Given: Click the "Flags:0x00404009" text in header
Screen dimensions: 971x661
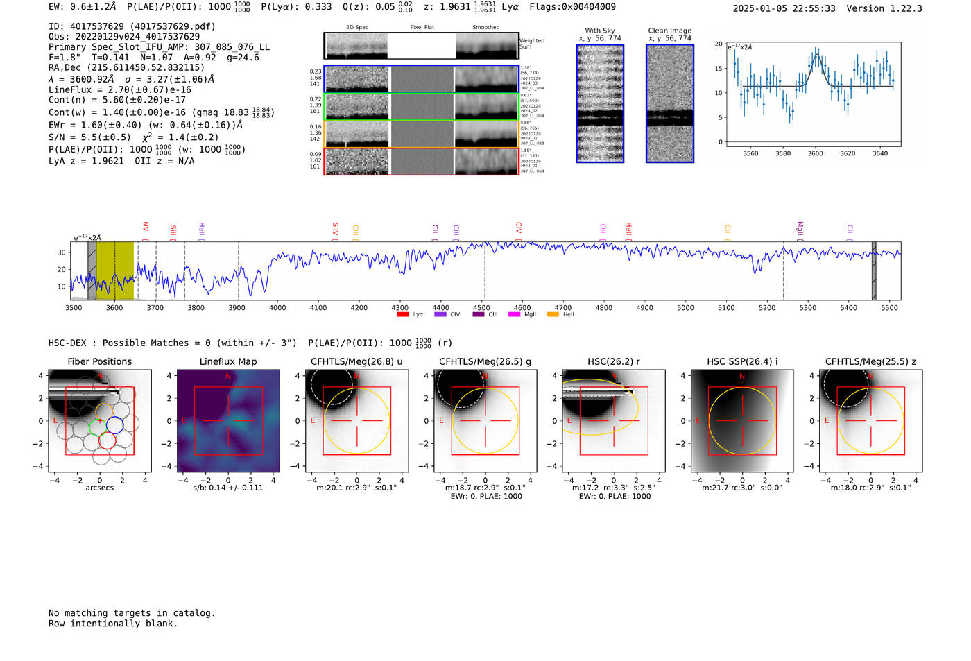Looking at the screenshot, I should click(x=572, y=7).
